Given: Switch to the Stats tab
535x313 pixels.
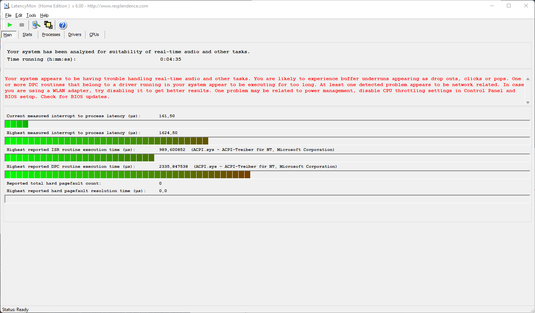Looking at the screenshot, I should coord(27,34).
